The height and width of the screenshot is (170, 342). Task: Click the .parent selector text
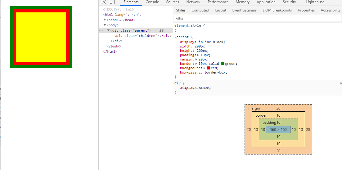pyautogui.click(x=182, y=37)
